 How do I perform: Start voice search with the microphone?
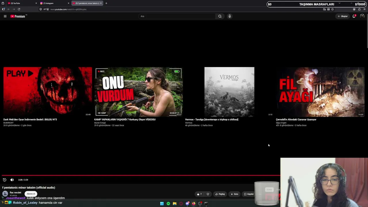229,16
